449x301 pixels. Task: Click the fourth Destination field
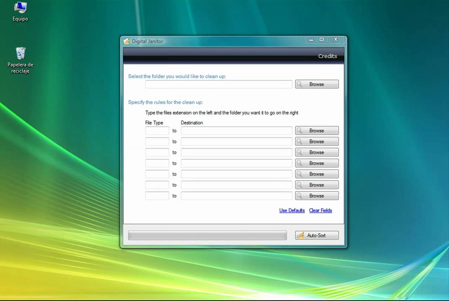[x=236, y=163]
